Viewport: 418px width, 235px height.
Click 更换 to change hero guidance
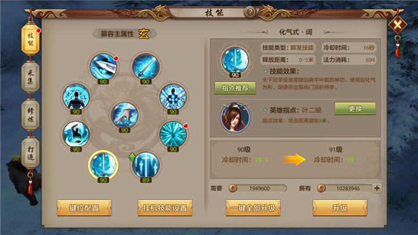click(x=355, y=109)
